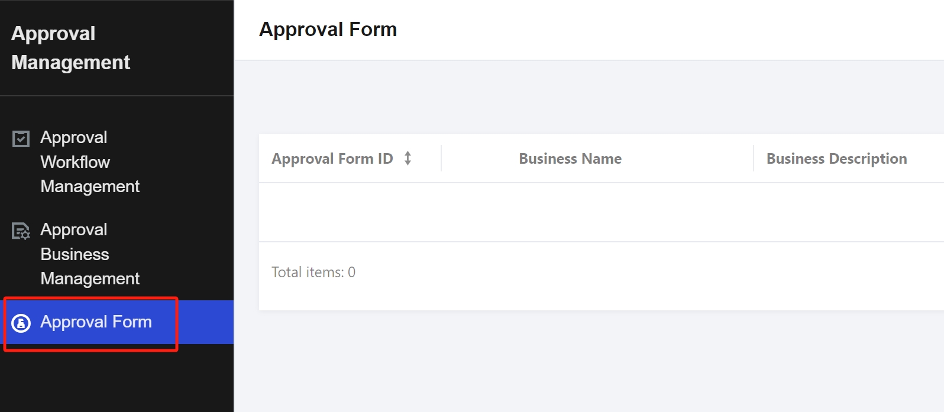Screen dimensions: 944x412
Task: Click the Approval Form circular sidebar icon
Action: click(21, 323)
